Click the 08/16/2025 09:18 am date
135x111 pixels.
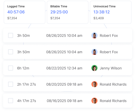(64, 101)
